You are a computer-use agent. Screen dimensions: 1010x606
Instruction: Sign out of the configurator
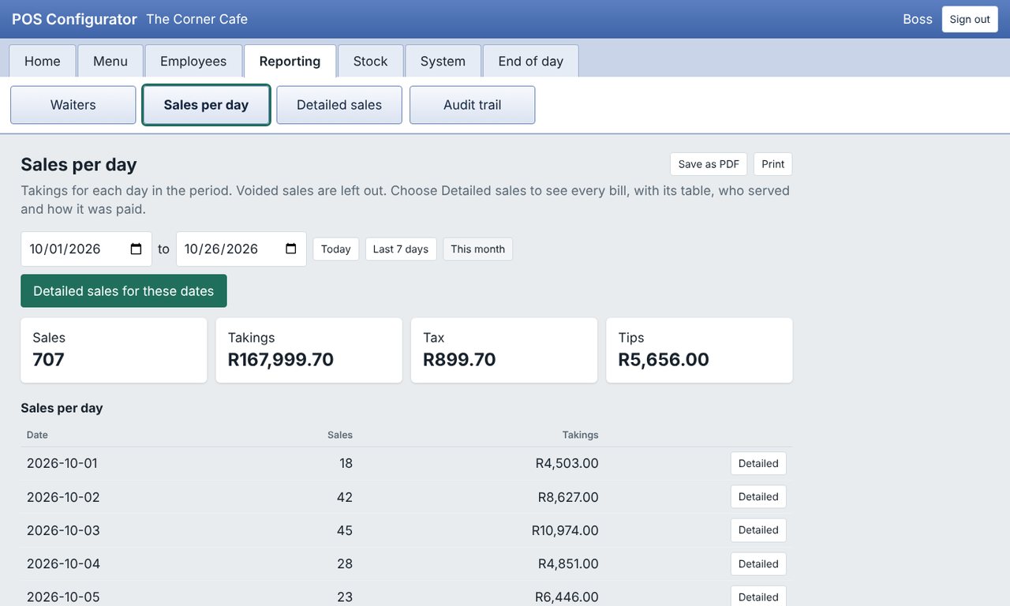coord(970,19)
